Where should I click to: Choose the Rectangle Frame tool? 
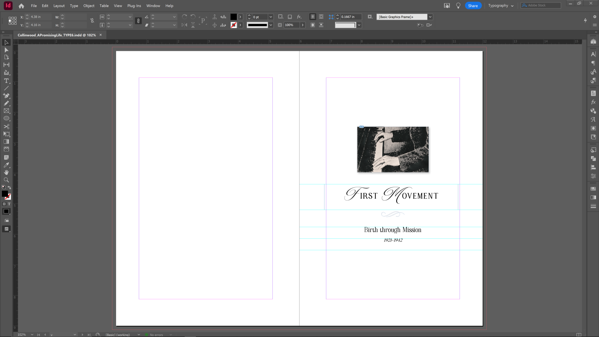pos(6,111)
